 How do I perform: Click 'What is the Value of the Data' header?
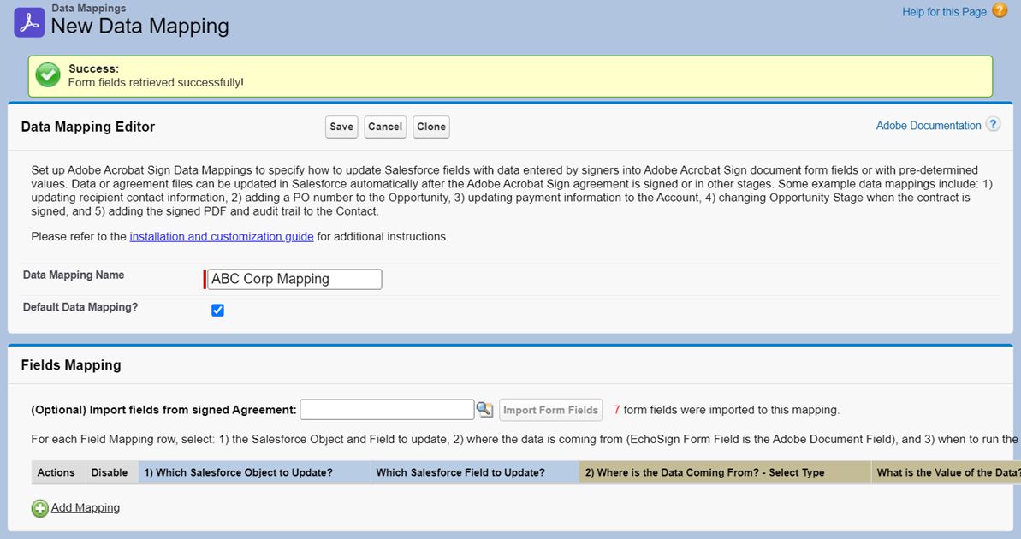tap(946, 472)
